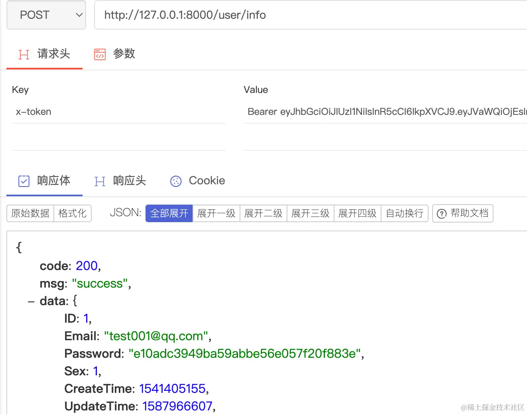The height and width of the screenshot is (414, 527).
Task: Click the Cookie icon
Action: (176, 181)
